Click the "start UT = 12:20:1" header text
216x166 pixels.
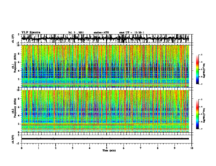pos(132,33)
